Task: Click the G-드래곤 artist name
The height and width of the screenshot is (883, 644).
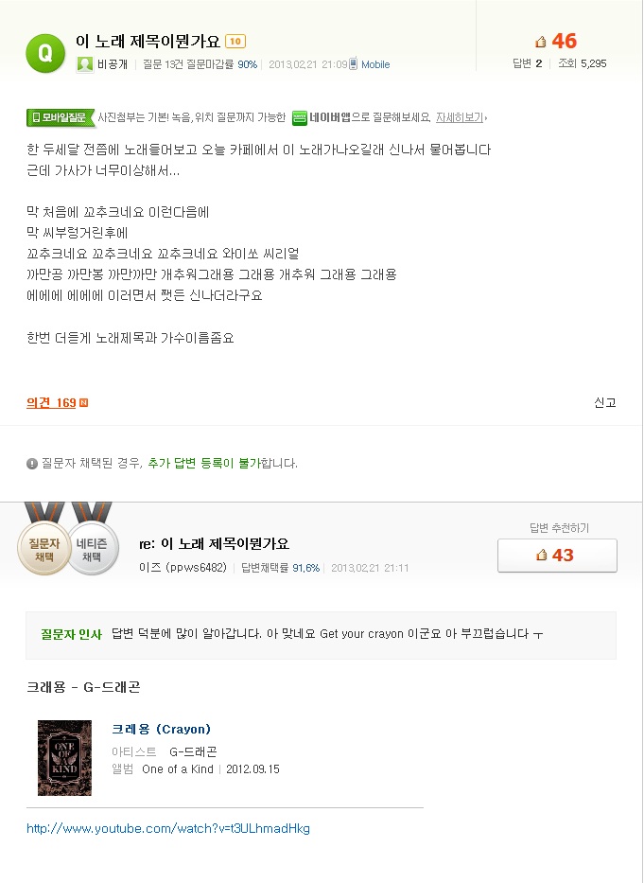Action: coord(193,751)
